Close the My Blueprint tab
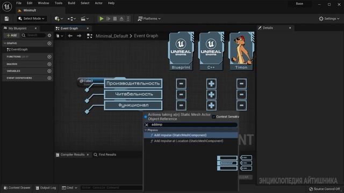Viewport: 344px width, 193px height. point(36,28)
